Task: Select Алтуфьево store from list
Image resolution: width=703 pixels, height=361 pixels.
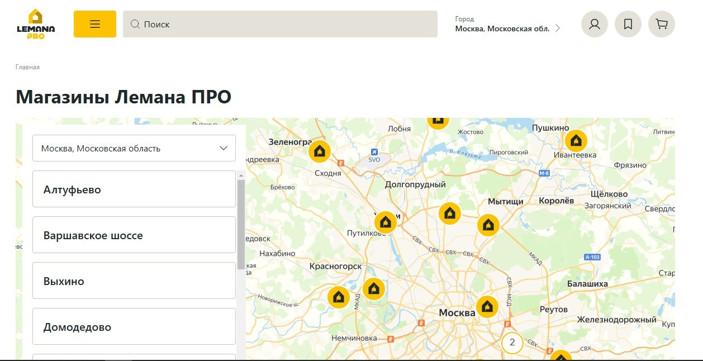Action: tap(134, 189)
